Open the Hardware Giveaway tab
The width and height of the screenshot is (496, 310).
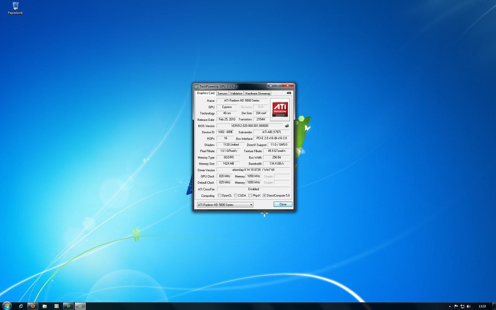coord(258,93)
